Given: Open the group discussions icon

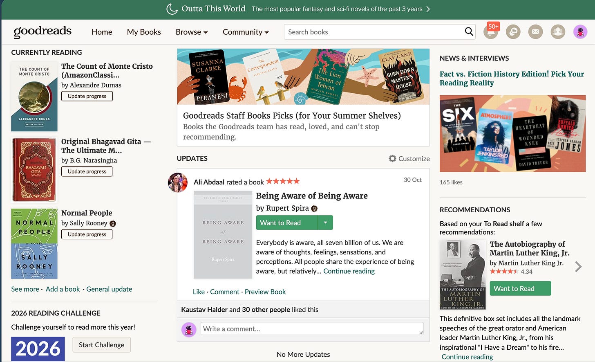Looking at the screenshot, I should 513,32.
